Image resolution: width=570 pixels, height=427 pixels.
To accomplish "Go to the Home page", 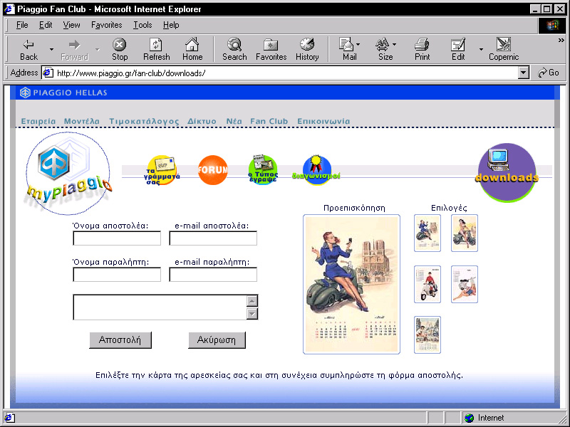I will click(x=192, y=49).
